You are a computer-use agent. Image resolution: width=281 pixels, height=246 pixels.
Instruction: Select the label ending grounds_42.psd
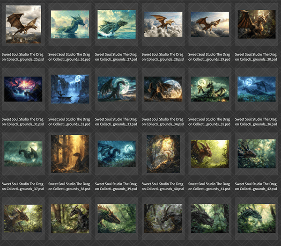pos(256,187)
